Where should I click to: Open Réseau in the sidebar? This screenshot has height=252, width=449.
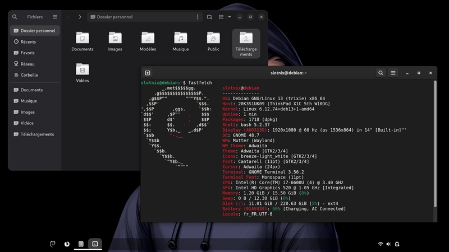tap(28, 64)
